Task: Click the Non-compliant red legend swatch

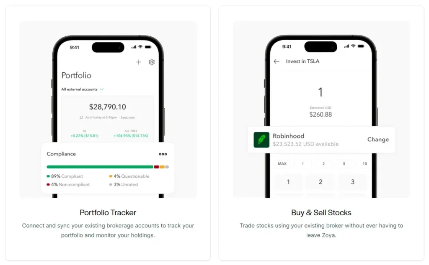Action: tap(48, 184)
